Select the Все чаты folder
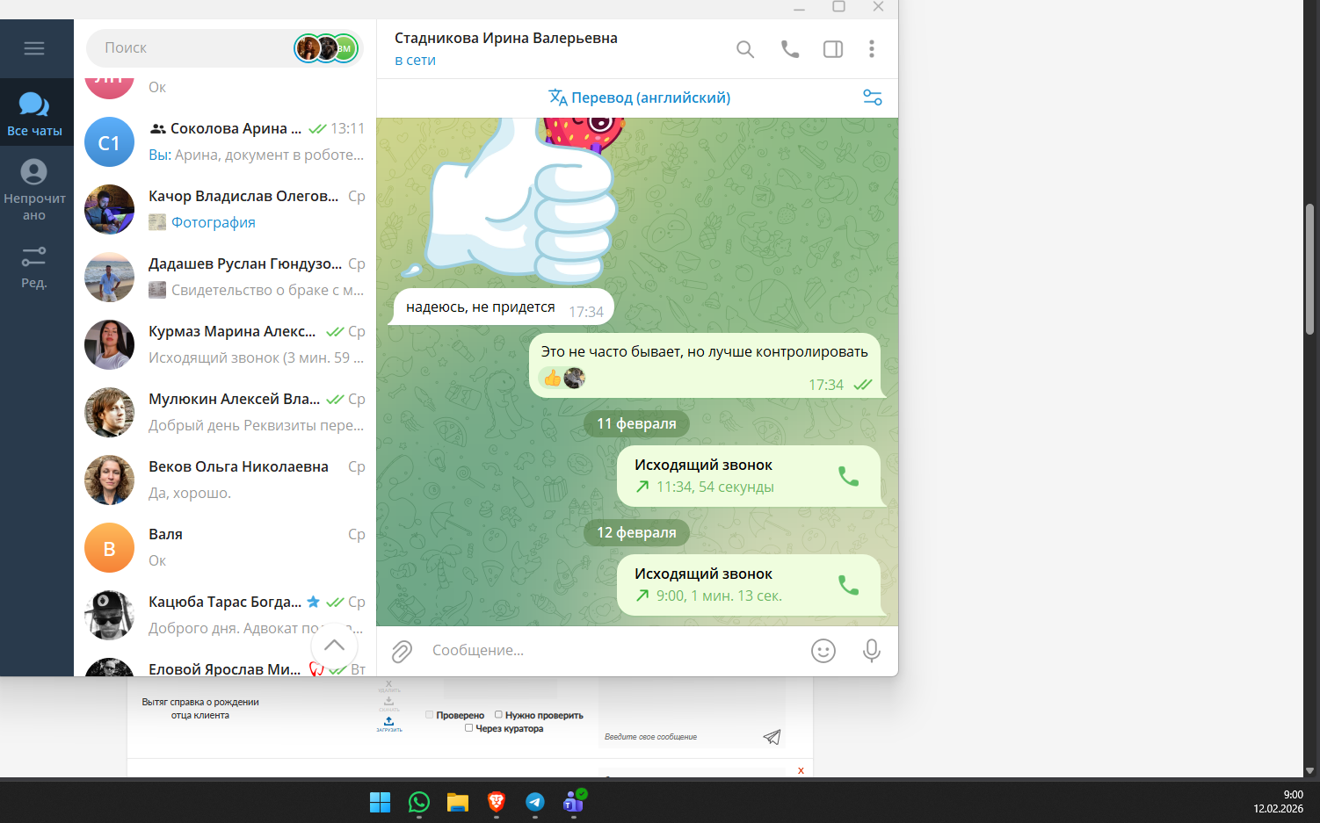 pos(34,113)
